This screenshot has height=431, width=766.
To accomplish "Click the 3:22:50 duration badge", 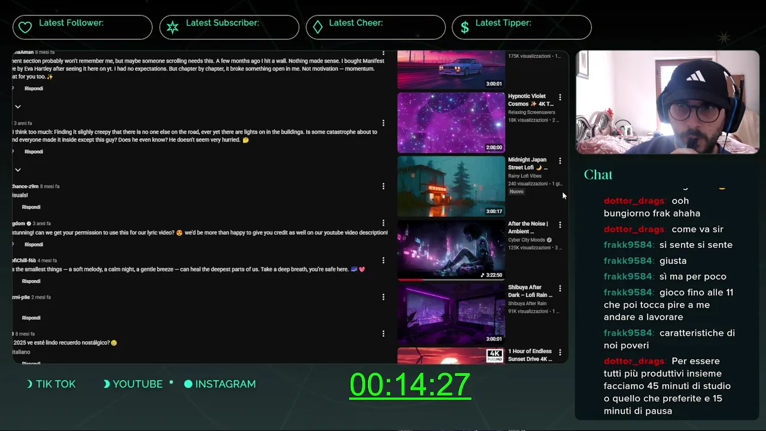I will 491,275.
